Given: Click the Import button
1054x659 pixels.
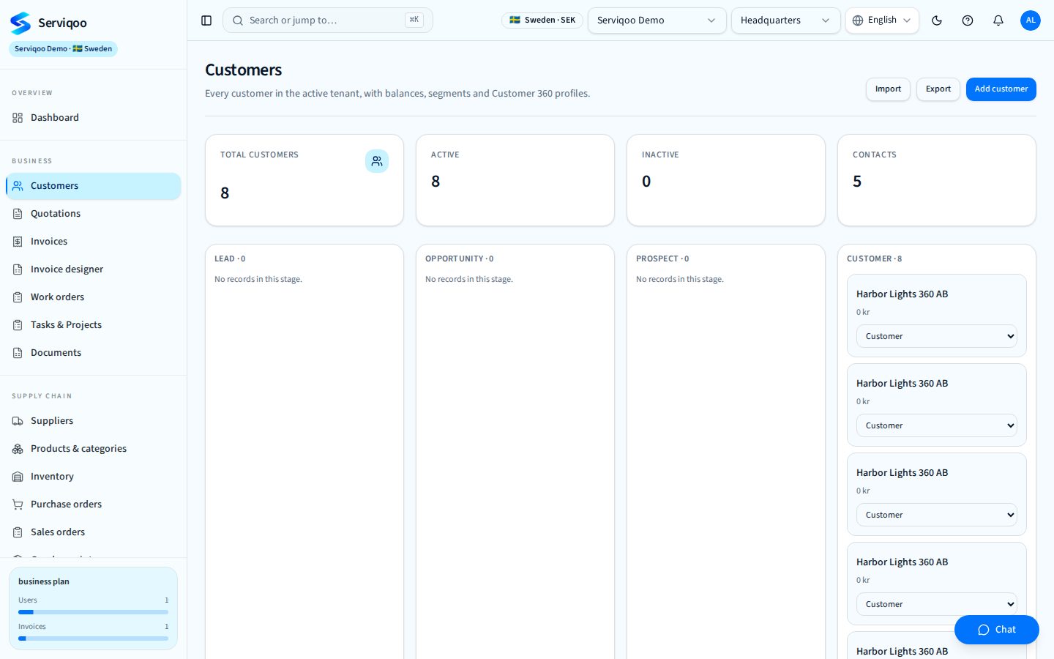Looking at the screenshot, I should point(888,89).
